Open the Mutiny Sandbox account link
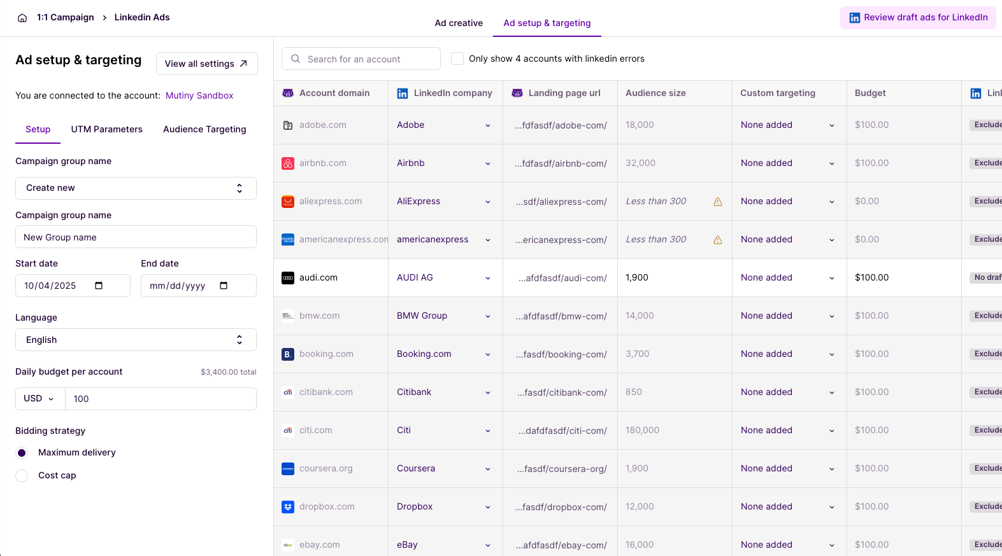This screenshot has height=556, width=1002. tap(199, 95)
